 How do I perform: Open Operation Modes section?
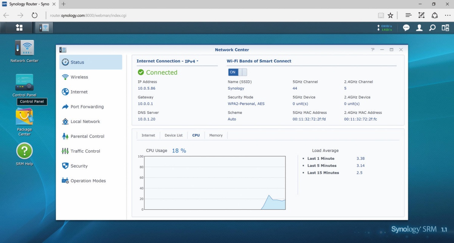(91, 181)
